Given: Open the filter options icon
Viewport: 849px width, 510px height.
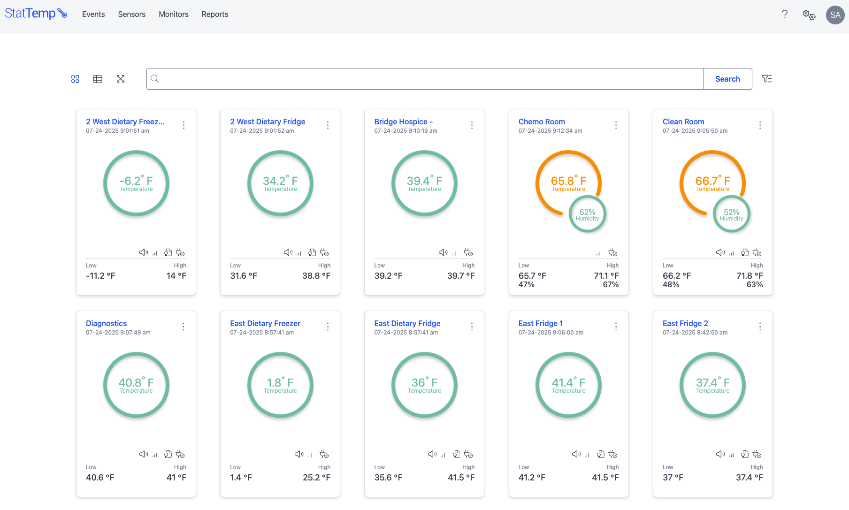Looking at the screenshot, I should 766,79.
